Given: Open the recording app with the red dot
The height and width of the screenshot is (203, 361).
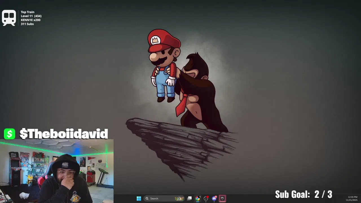Looking at the screenshot, I should pos(206,198).
